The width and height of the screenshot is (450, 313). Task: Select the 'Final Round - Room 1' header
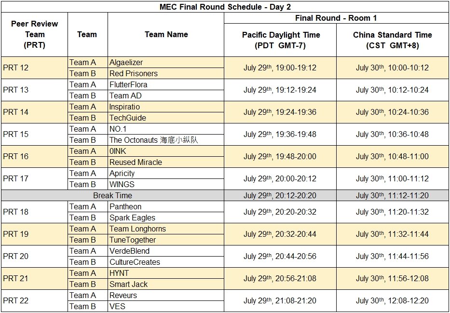pos(336,18)
